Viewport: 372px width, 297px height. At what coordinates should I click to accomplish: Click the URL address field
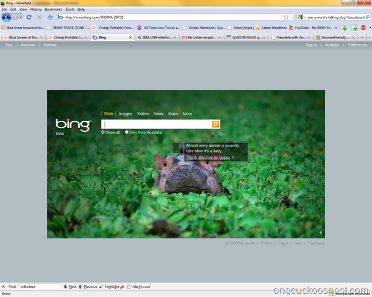pos(173,17)
